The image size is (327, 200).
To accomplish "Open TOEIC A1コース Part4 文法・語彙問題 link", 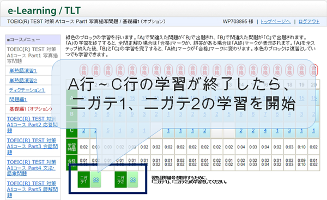I will [x=31, y=168].
